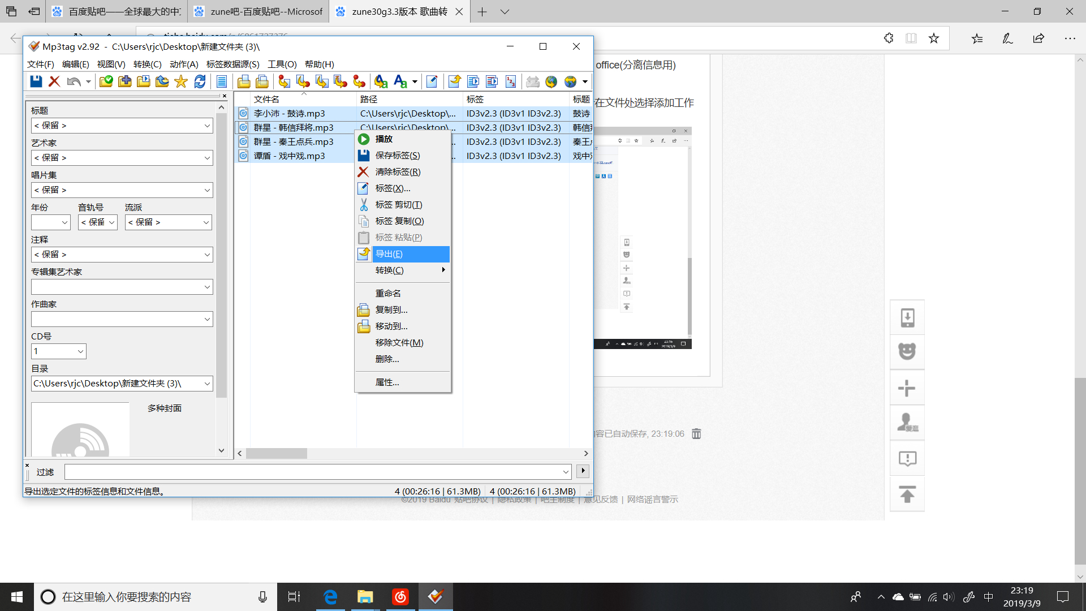Viewport: 1086px width, 611px height.
Task: Click folder with green checkmark icon
Action: [106, 81]
